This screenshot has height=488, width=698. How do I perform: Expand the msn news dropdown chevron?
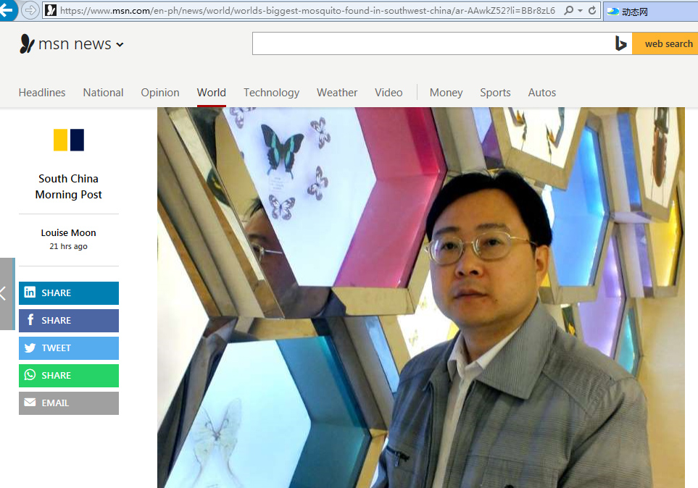pos(120,44)
